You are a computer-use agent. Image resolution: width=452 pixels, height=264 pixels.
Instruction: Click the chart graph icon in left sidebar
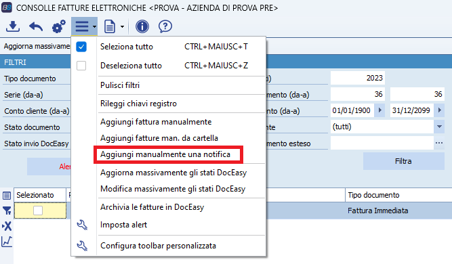(7, 242)
